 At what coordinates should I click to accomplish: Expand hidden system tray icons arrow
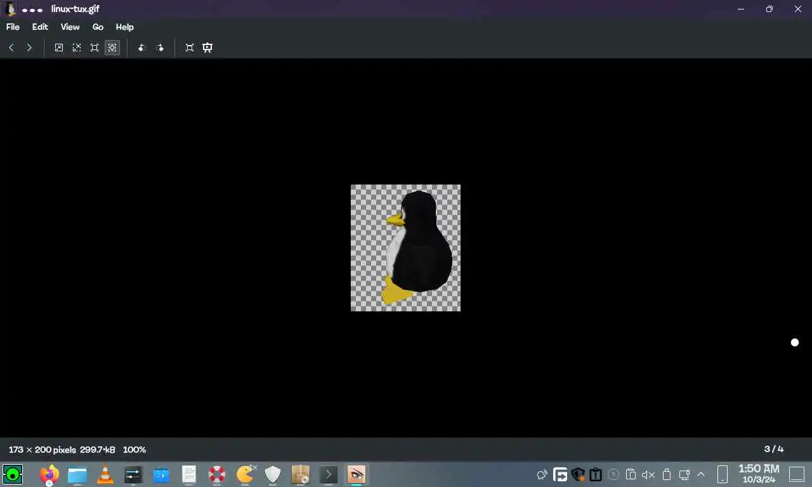pyautogui.click(x=701, y=474)
